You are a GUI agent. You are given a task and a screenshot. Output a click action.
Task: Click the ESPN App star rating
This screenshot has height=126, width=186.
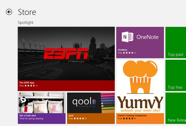[31, 86]
